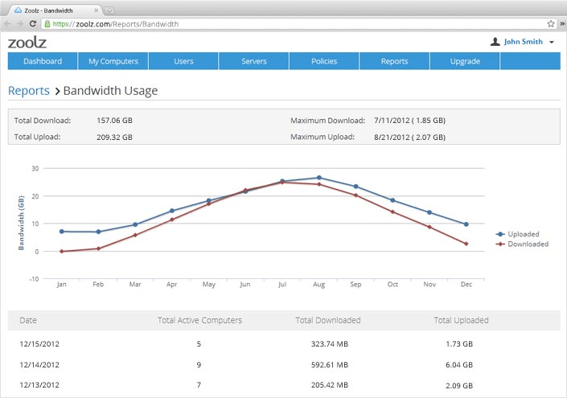Click the Zoolz tab cloud favicon
567x398 pixels.
[x=18, y=10]
